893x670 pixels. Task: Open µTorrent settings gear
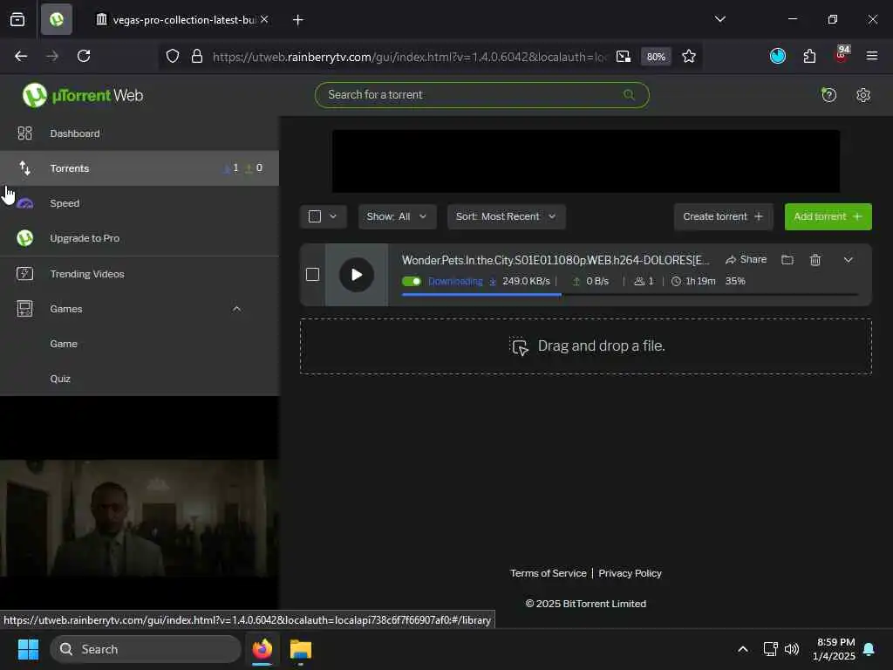(x=863, y=95)
